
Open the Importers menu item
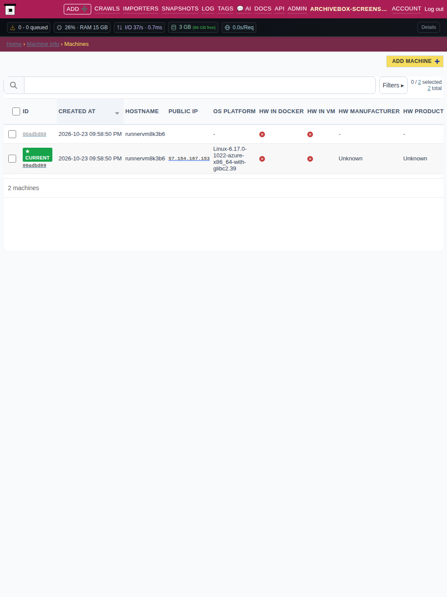[141, 9]
